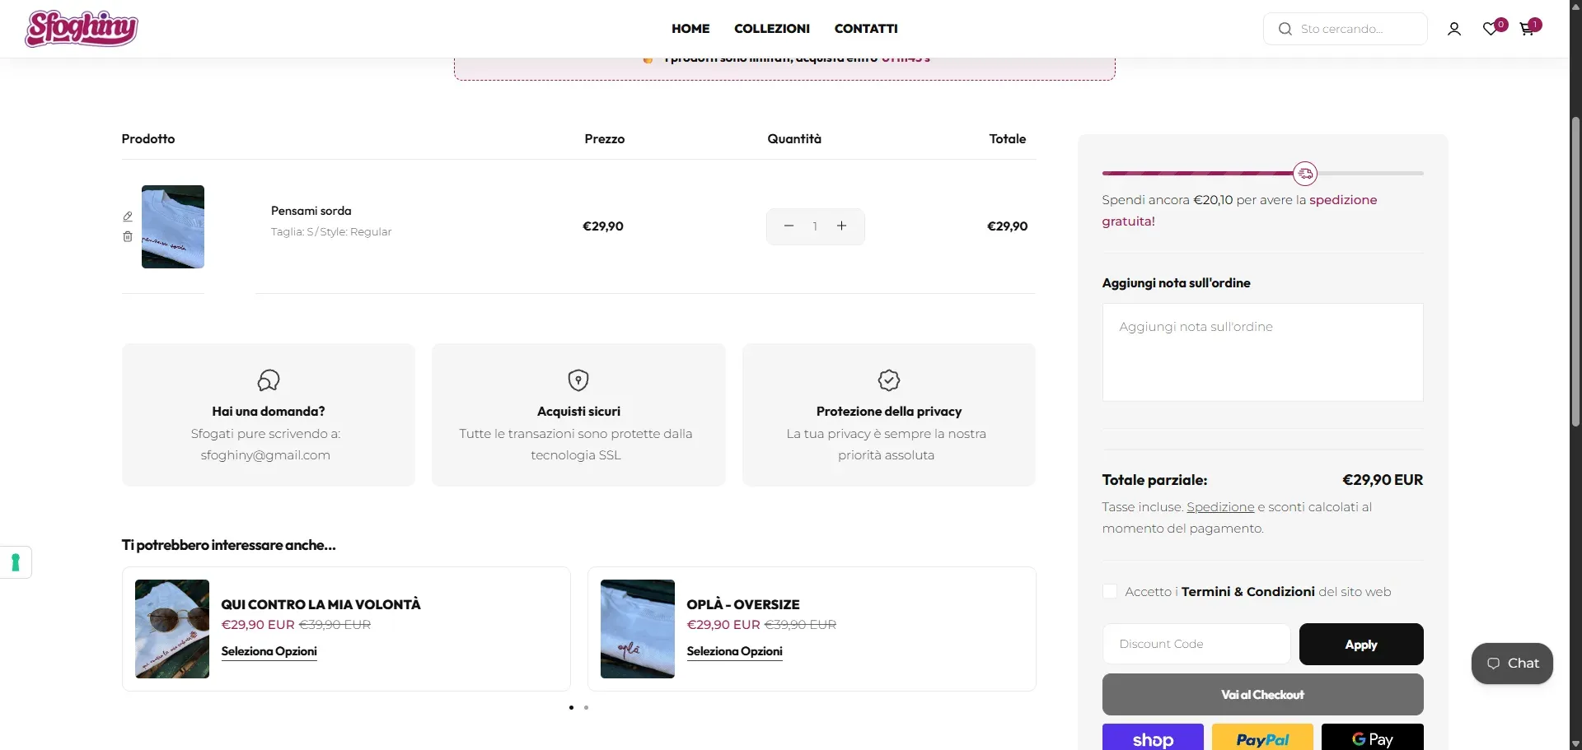Apply the discount code

pyautogui.click(x=1361, y=644)
